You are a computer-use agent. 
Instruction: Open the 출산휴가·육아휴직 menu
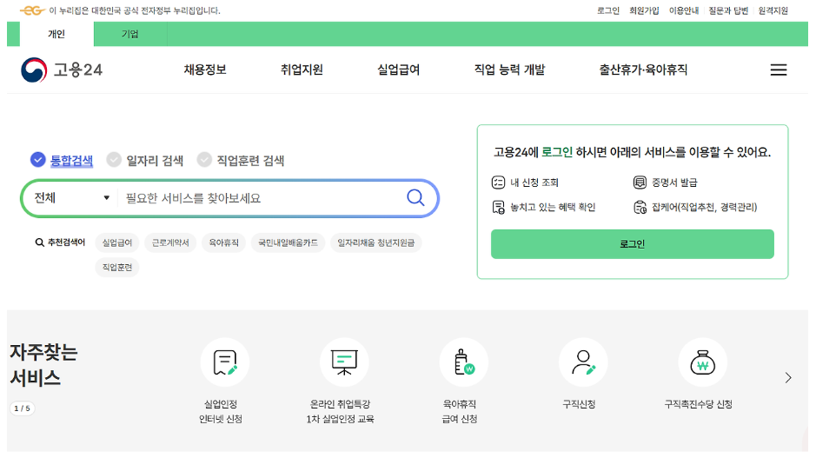point(643,70)
